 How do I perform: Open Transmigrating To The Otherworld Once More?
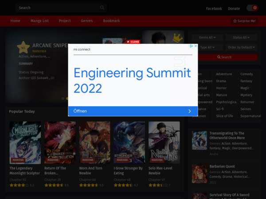(227, 136)
